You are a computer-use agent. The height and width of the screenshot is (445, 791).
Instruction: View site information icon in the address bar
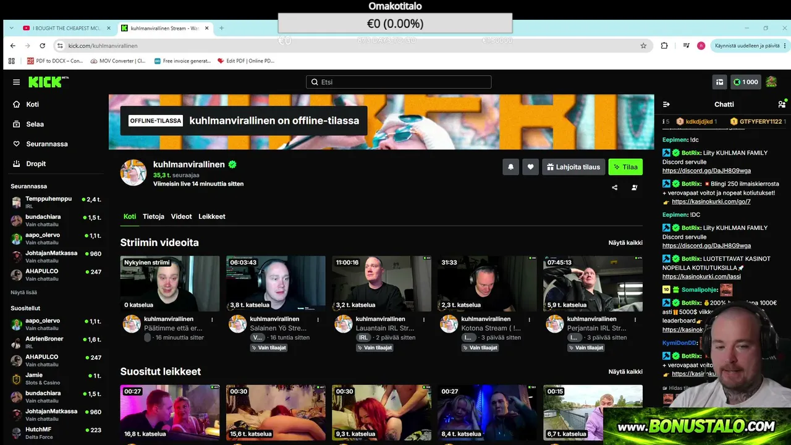pyautogui.click(x=60, y=46)
